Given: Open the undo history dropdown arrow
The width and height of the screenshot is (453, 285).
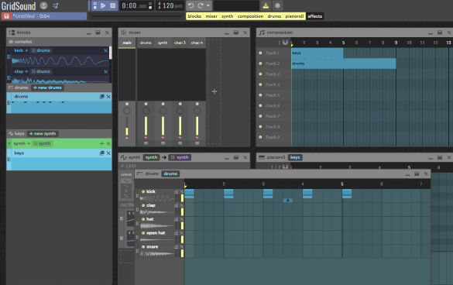Looking at the screenshot, I should (x=208, y=5).
